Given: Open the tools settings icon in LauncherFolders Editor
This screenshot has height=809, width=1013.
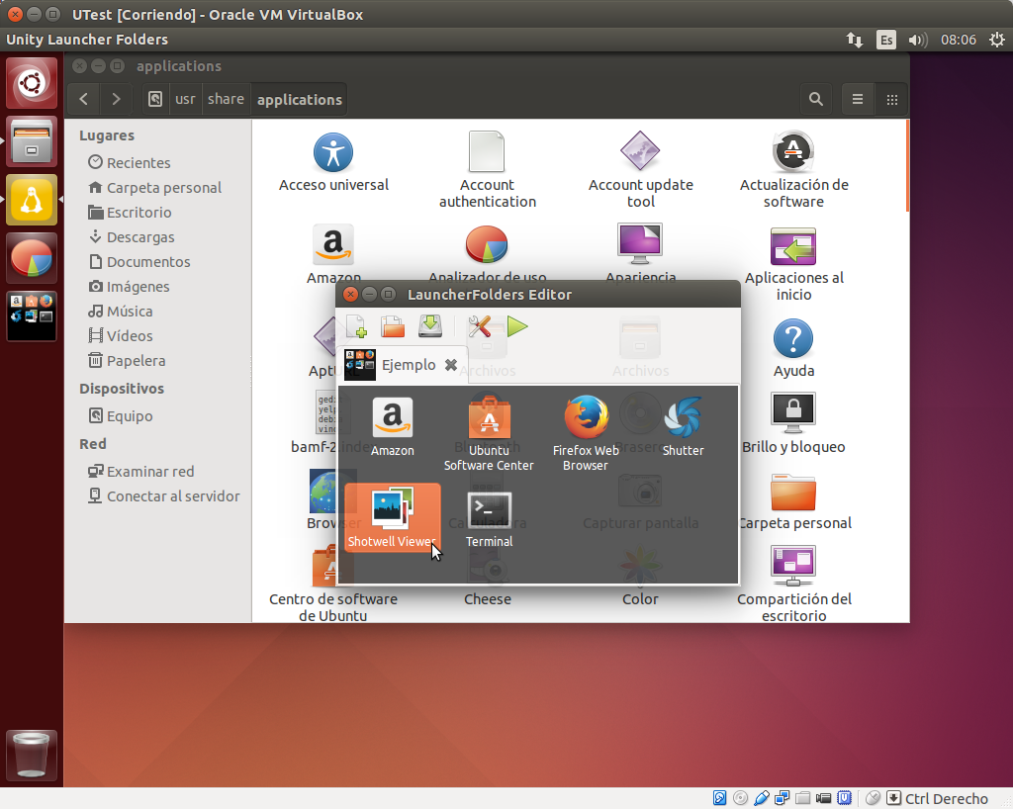Looking at the screenshot, I should [x=480, y=326].
